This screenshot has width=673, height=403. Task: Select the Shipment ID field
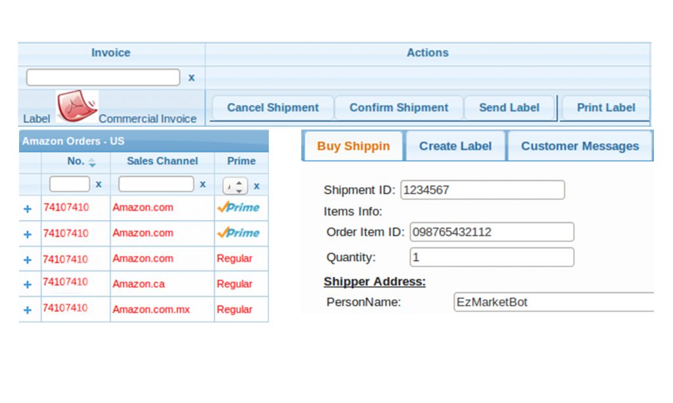(482, 190)
